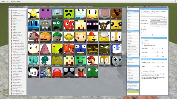Select the yellow Jake dog thumbnail
The width and height of the screenshot is (177, 99).
[x=116, y=26]
